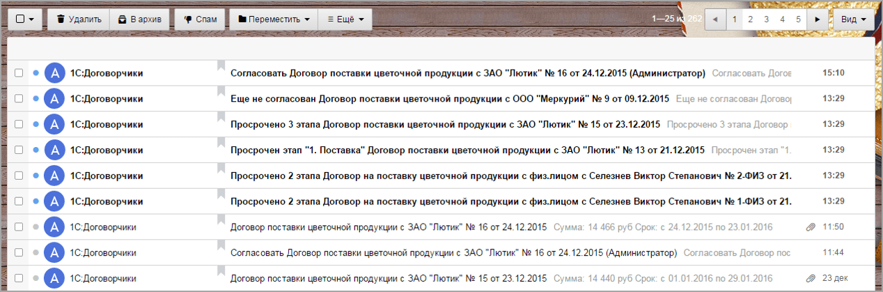This screenshot has width=883, height=292.
Task: Go to next page with right arrow
Action: [818, 20]
